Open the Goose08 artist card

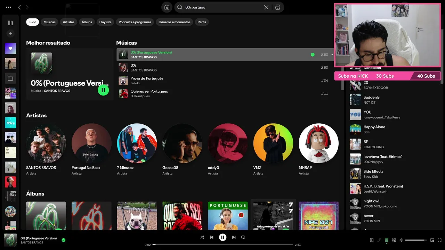[182, 149]
